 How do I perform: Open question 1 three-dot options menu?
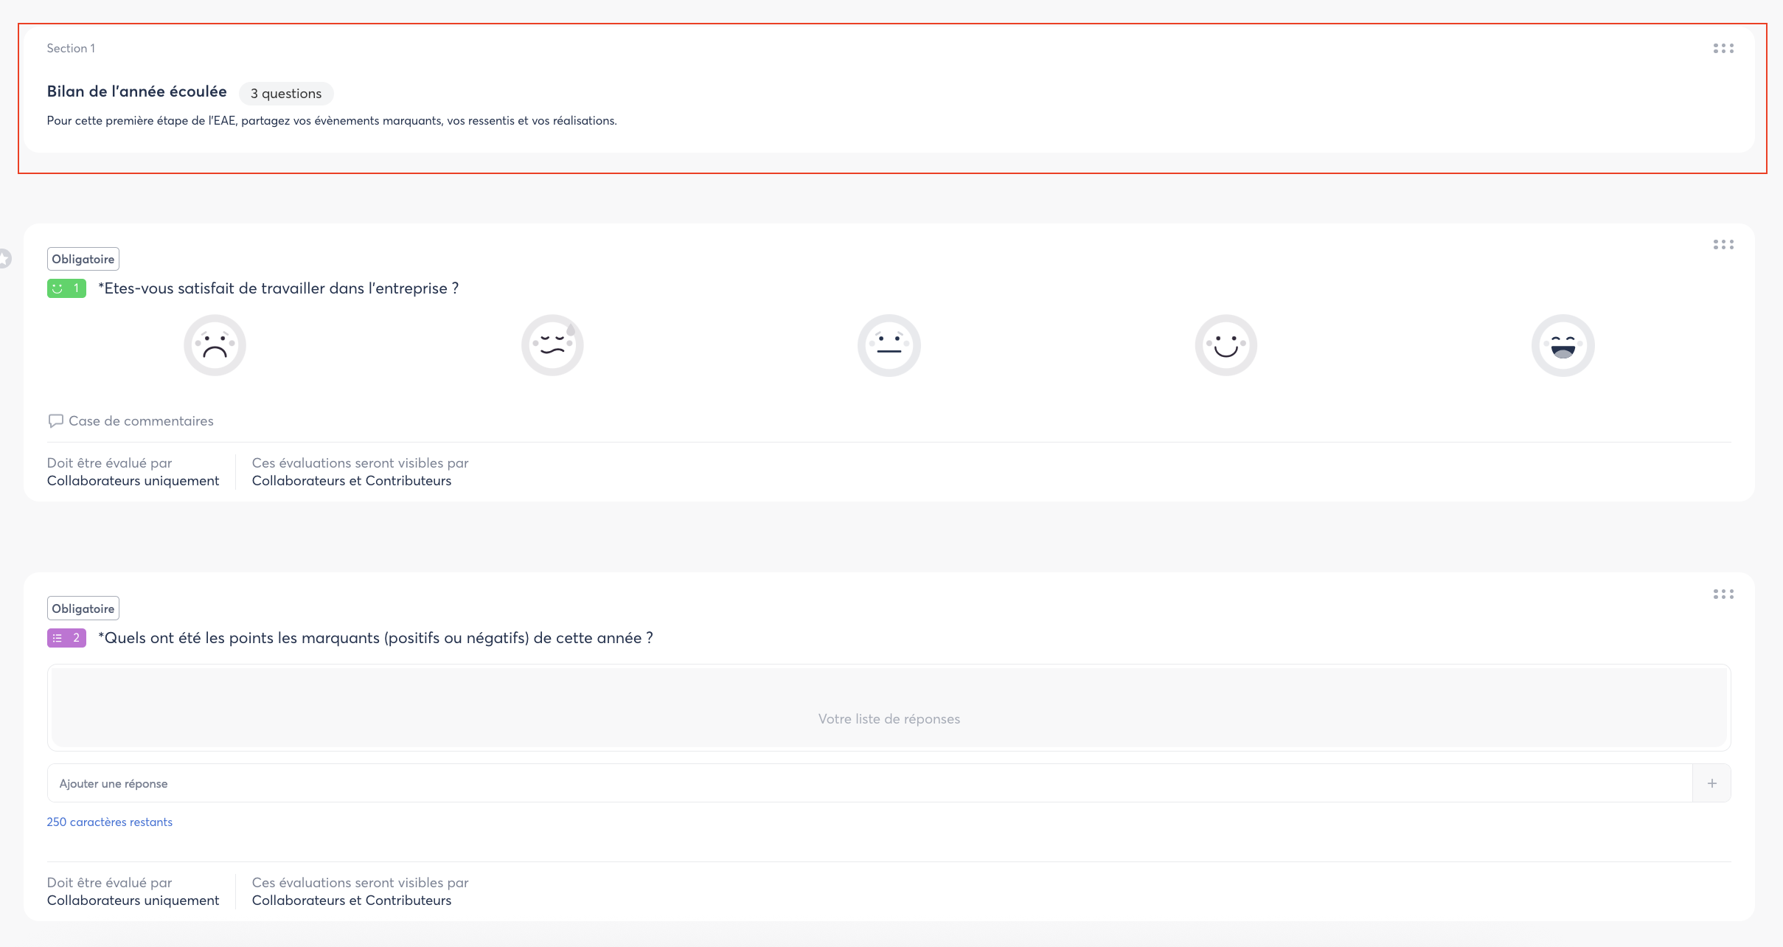coord(1723,245)
